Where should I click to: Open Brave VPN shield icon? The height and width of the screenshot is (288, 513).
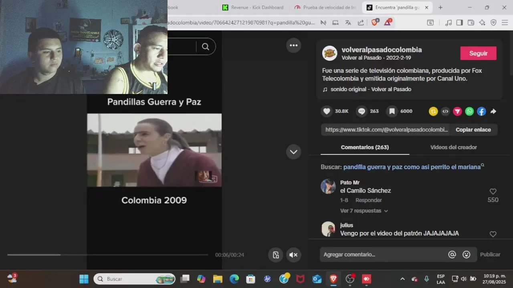pyautogui.click(x=493, y=23)
